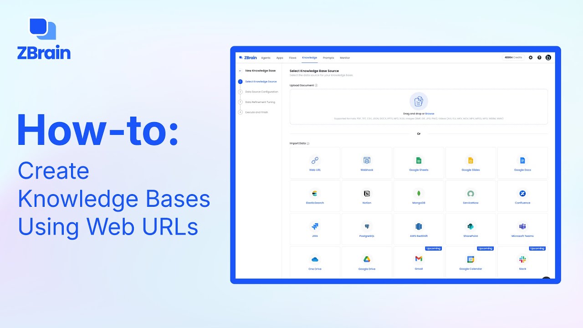Switch to the Knowledge tab
Image resolution: width=583 pixels, height=328 pixels.
(309, 57)
